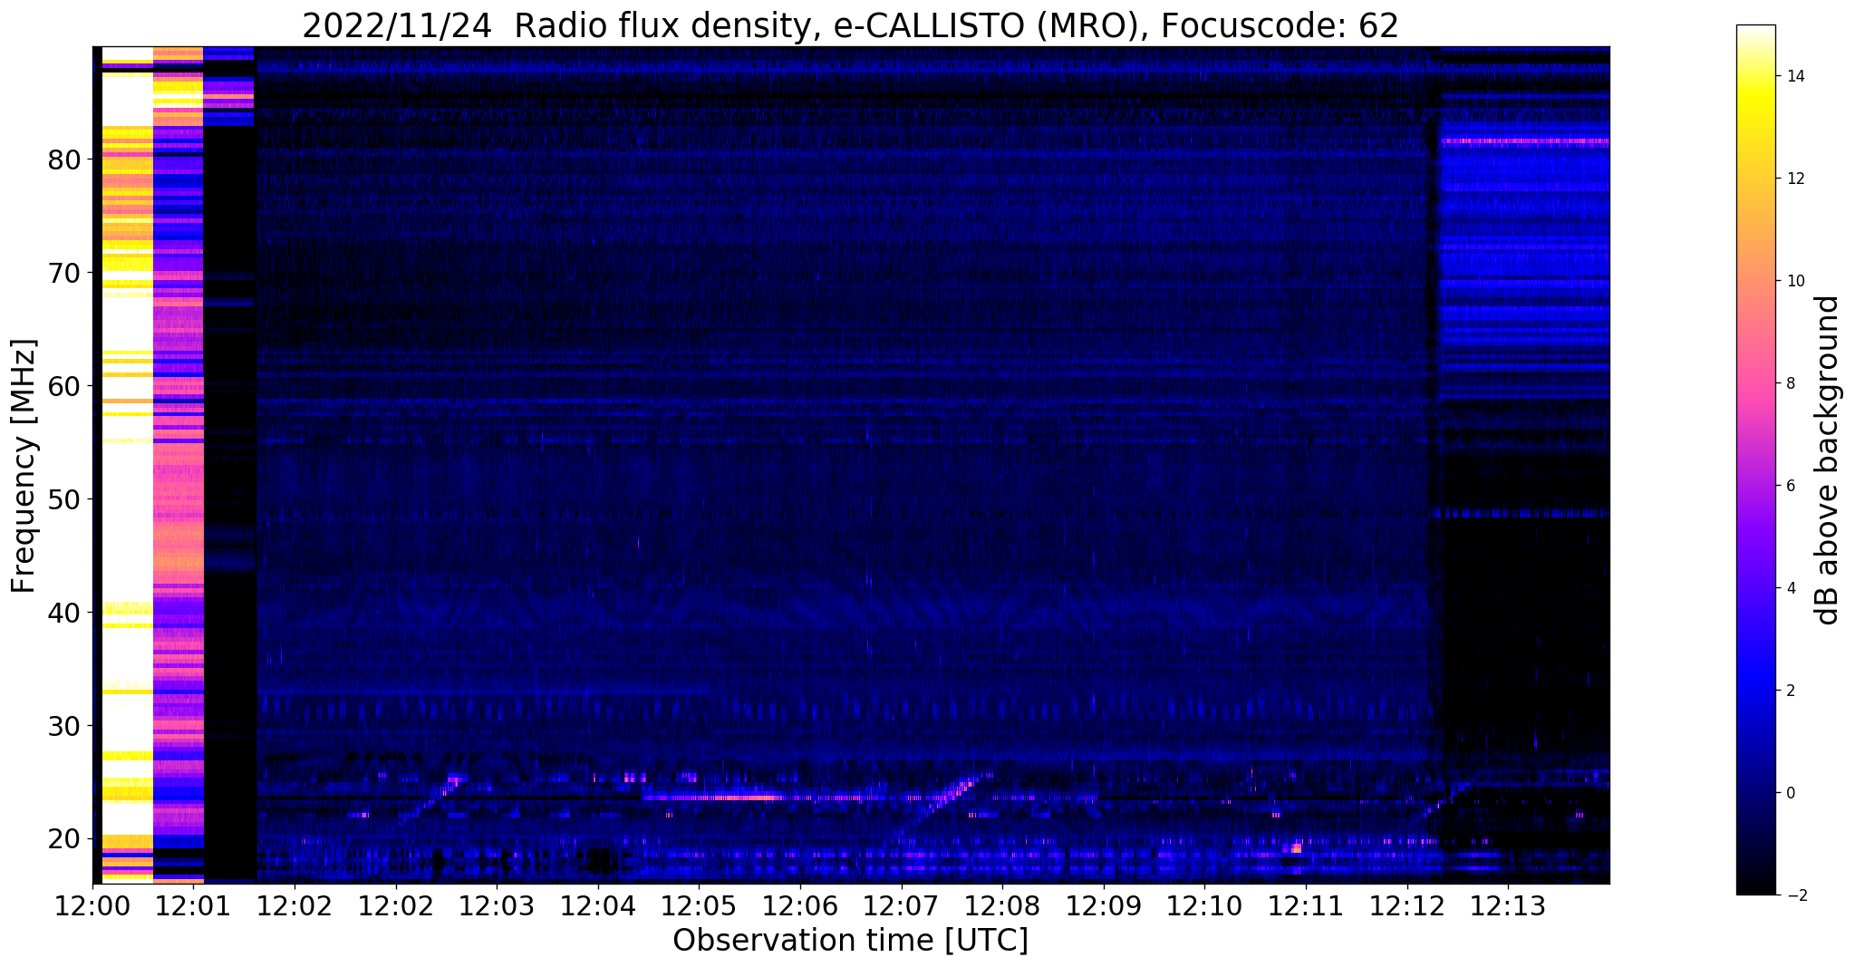Click the 30 tick on frequency axis
The width and height of the screenshot is (1855, 967).
pos(63,727)
